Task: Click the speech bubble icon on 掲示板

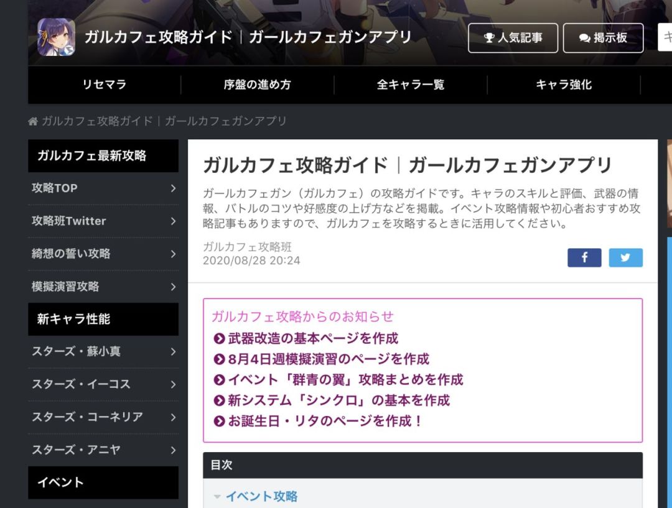Action: [584, 37]
